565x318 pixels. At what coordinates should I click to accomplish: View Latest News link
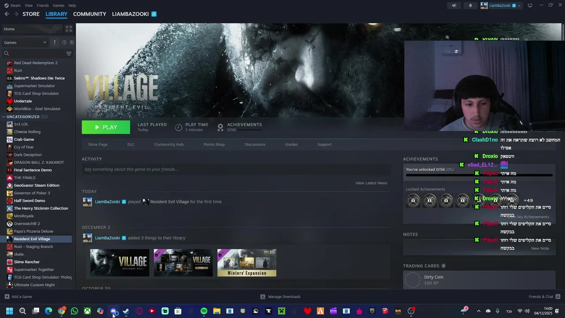371,183
